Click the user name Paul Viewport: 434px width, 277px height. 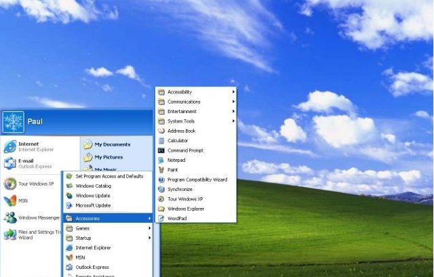click(x=35, y=121)
